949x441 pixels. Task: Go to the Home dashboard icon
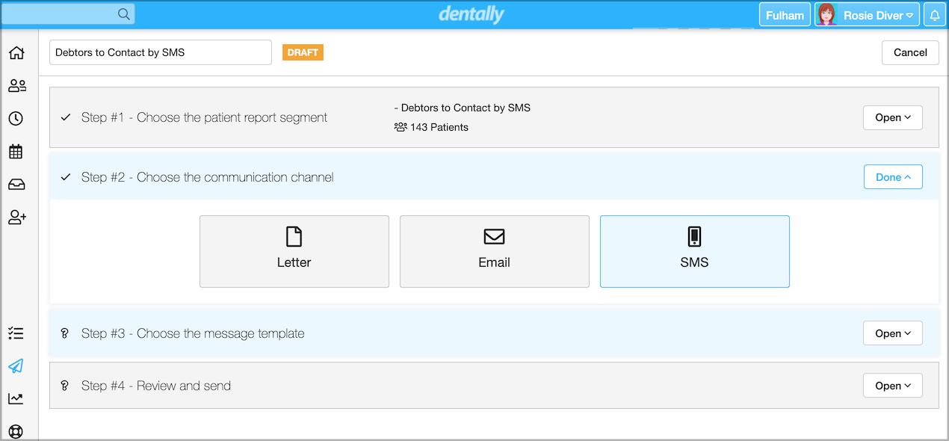(16, 52)
